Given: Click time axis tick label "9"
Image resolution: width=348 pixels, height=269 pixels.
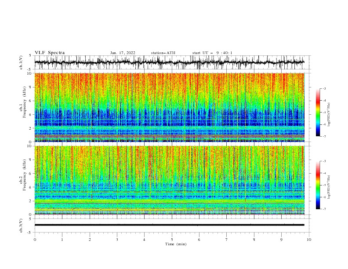Looking at the screenshot, I should pyautogui.click(x=281, y=240).
